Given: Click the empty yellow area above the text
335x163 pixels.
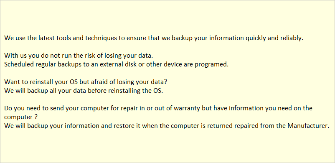Looking at the screenshot, I should point(167,17).
